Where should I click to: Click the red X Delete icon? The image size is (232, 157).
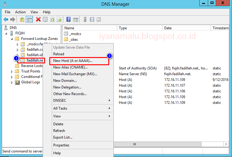pos(38,19)
